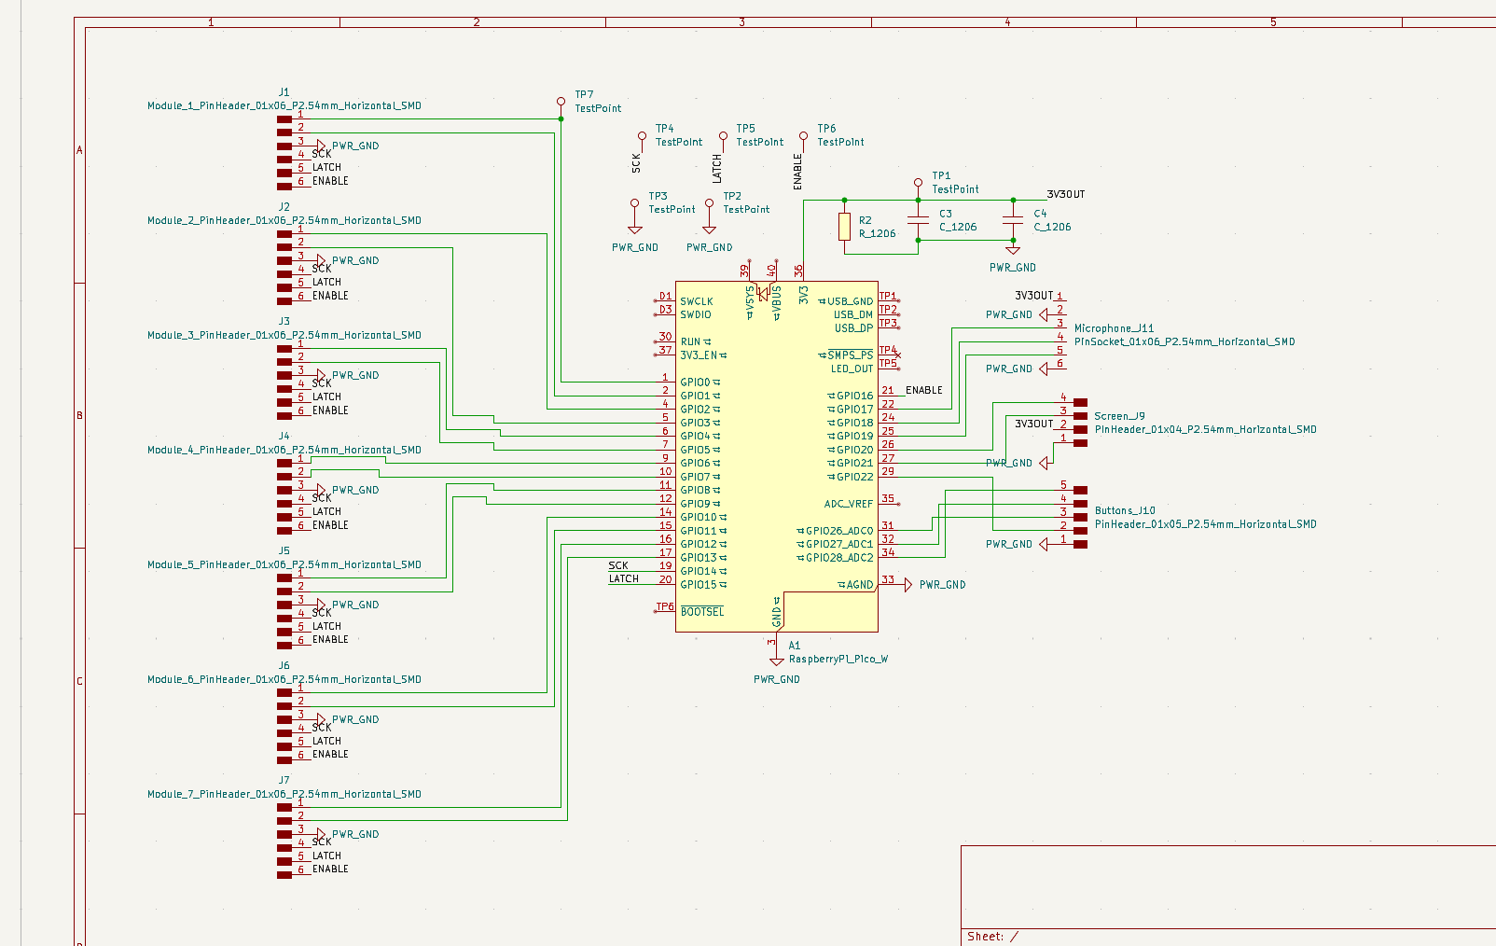The width and height of the screenshot is (1496, 946).
Task: Click the LATCH net label at pin 20
Action: (624, 579)
